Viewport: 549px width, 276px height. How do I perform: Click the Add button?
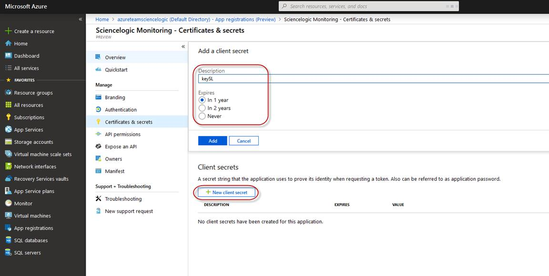point(213,141)
